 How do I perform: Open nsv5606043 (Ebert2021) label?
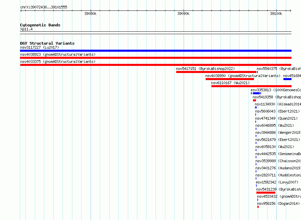point(277,111)
